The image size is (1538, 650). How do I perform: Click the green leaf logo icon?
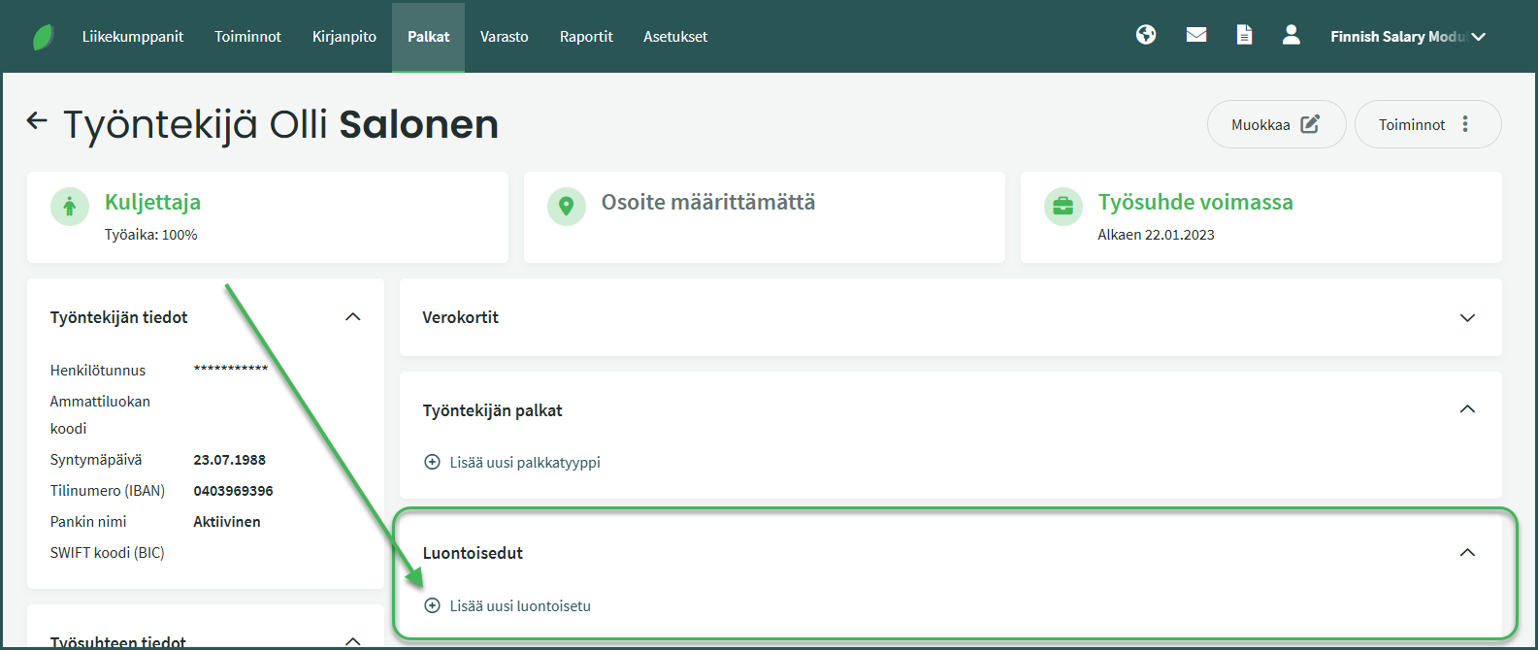pos(44,37)
